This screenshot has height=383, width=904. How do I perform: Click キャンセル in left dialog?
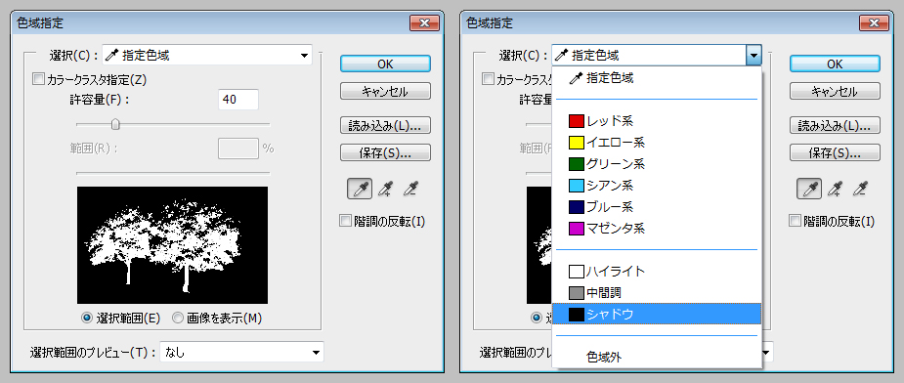click(385, 91)
